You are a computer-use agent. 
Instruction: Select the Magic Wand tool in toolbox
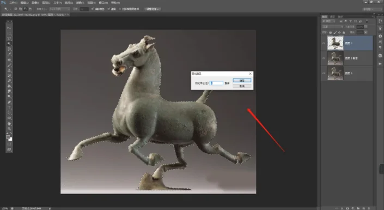click(x=9, y=44)
